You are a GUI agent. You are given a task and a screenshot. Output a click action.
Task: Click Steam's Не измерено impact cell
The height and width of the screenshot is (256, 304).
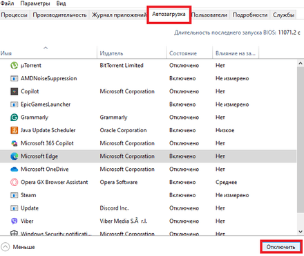click(232, 195)
